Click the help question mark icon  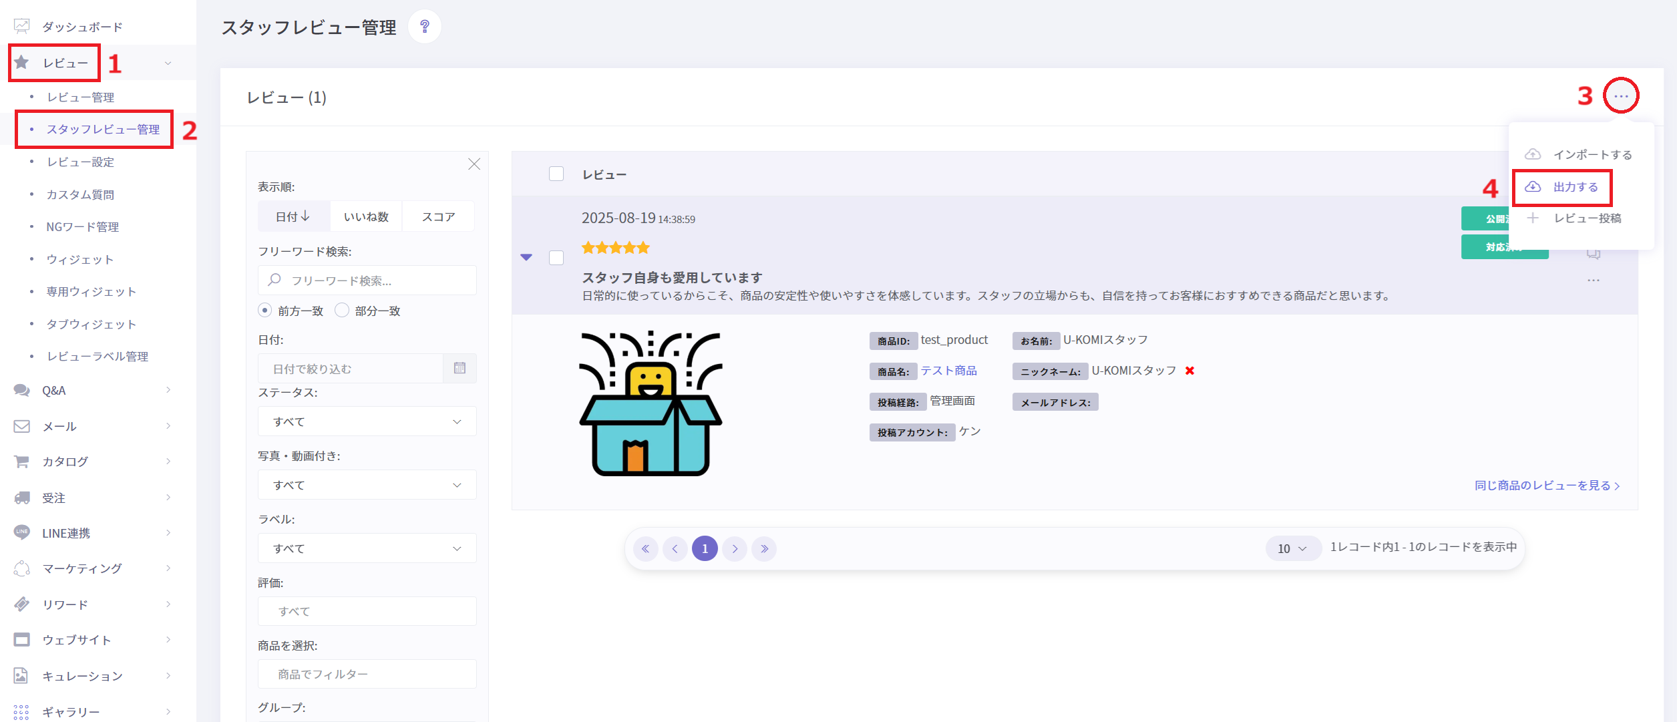(424, 27)
